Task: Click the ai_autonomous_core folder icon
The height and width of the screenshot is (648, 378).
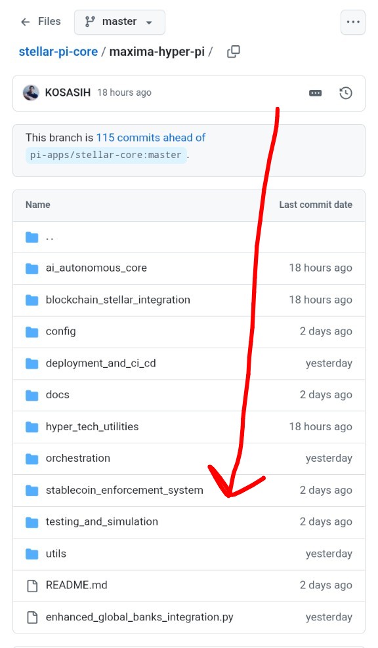Action: point(32,269)
